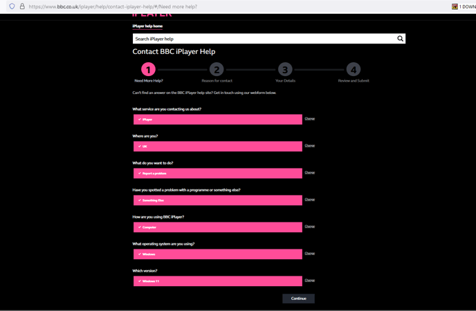Change the Computer device answer
Screen dimensions: 476x311
point(309,227)
